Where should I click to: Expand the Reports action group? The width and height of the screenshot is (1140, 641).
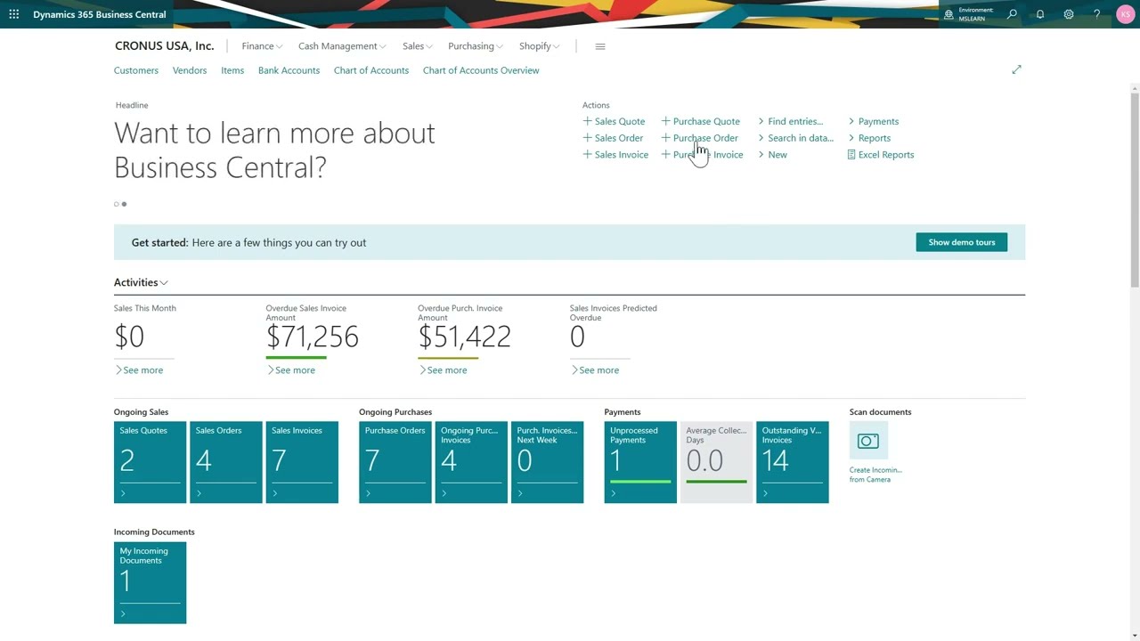[868, 138]
